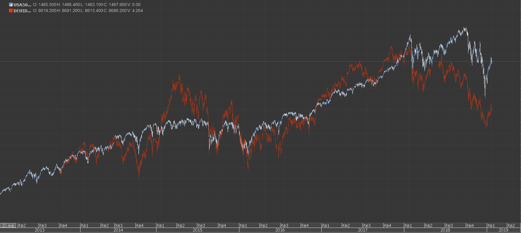
Task: Click Кв1 quarter marker of 2018
Action: pyautogui.click(x=408, y=225)
